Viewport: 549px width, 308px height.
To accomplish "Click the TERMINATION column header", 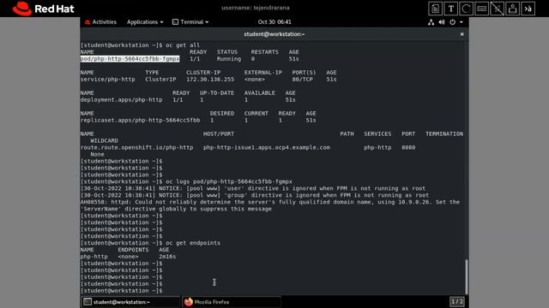I will tap(444, 133).
